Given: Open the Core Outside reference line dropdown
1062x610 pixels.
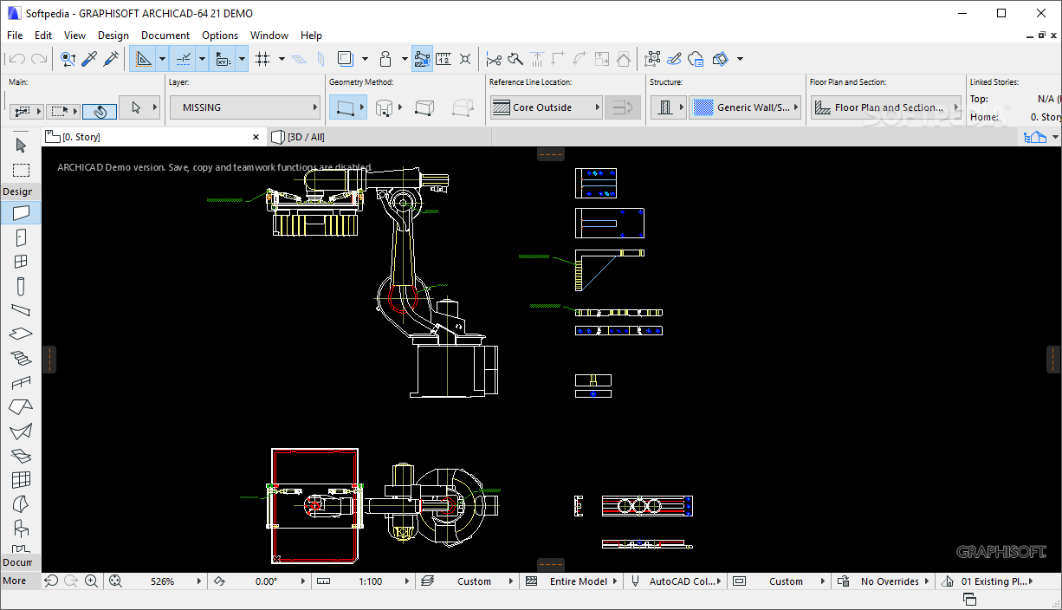Looking at the screenshot, I should click(546, 107).
